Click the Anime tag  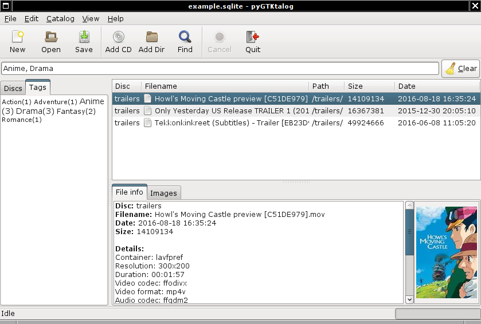(92, 101)
